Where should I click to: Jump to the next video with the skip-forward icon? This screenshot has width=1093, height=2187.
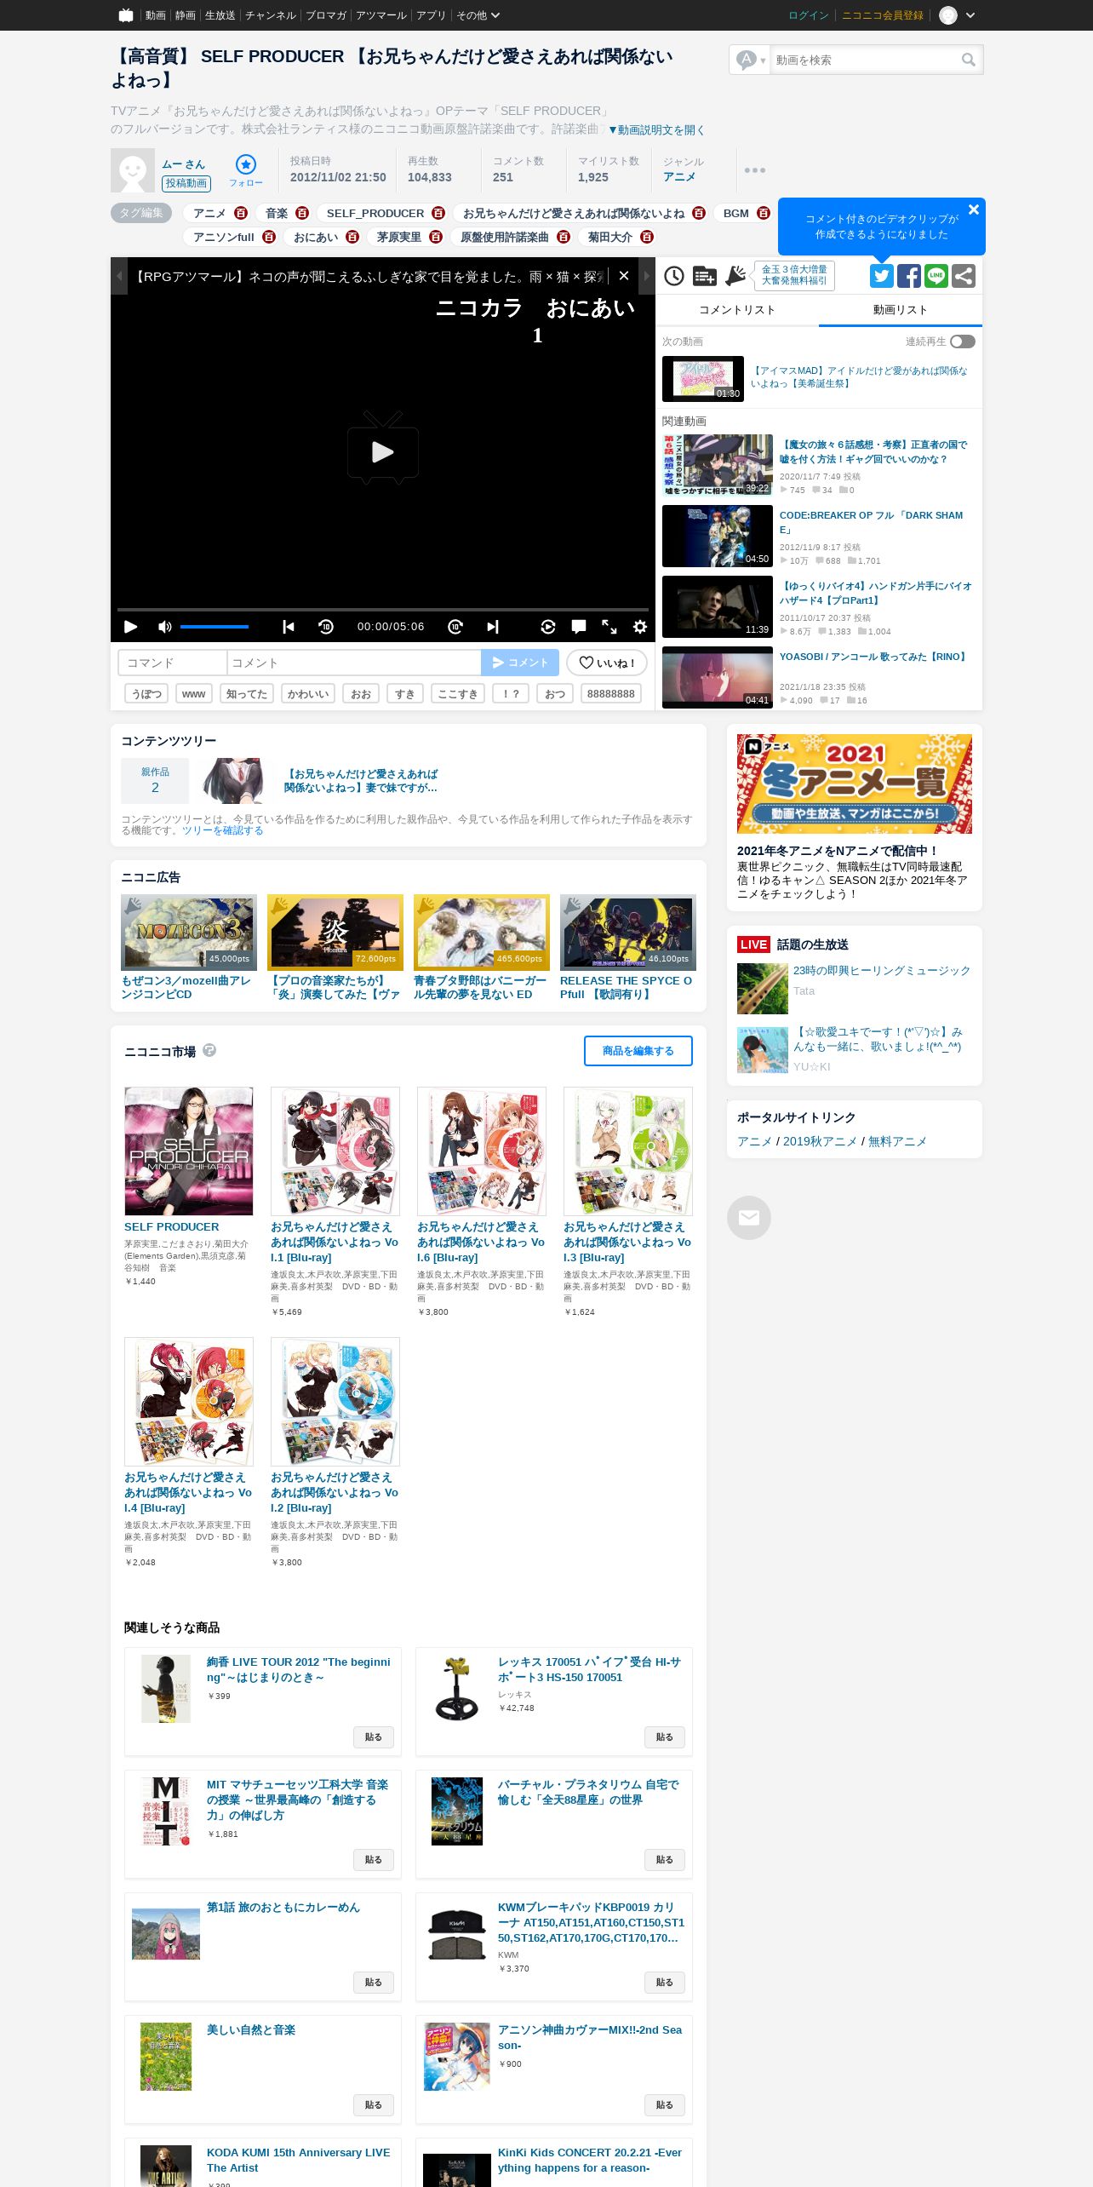click(493, 627)
